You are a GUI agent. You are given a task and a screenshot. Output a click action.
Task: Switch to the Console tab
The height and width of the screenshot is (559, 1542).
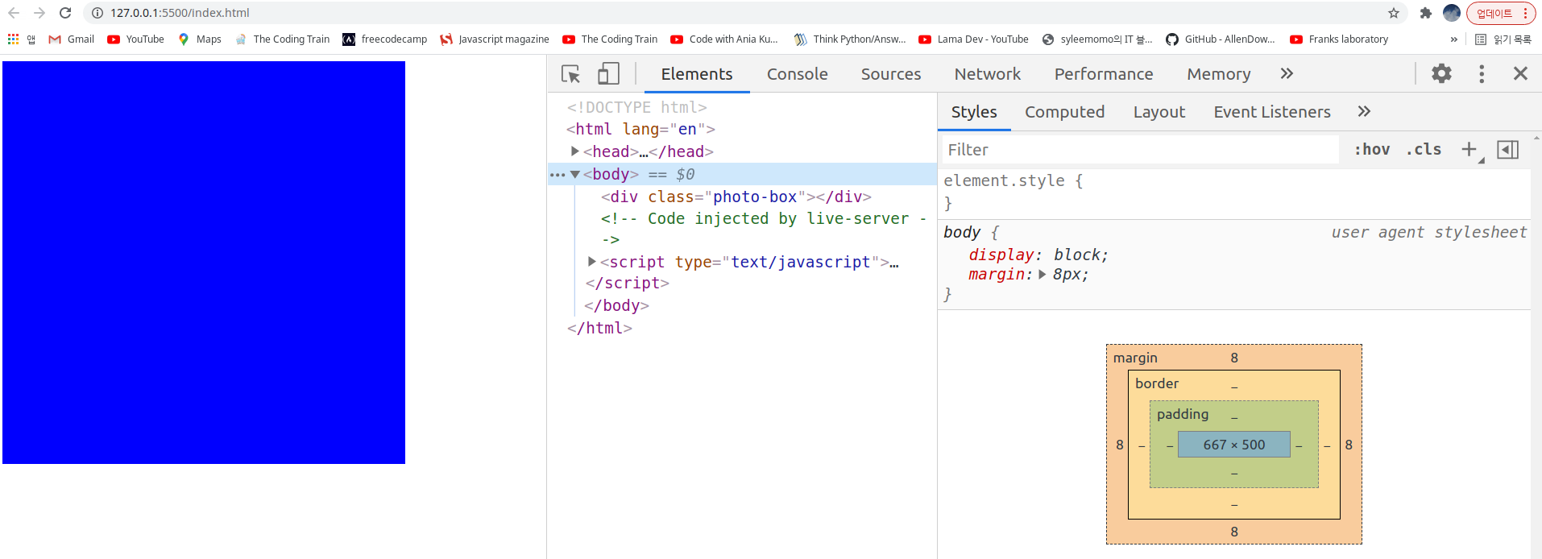[797, 74]
